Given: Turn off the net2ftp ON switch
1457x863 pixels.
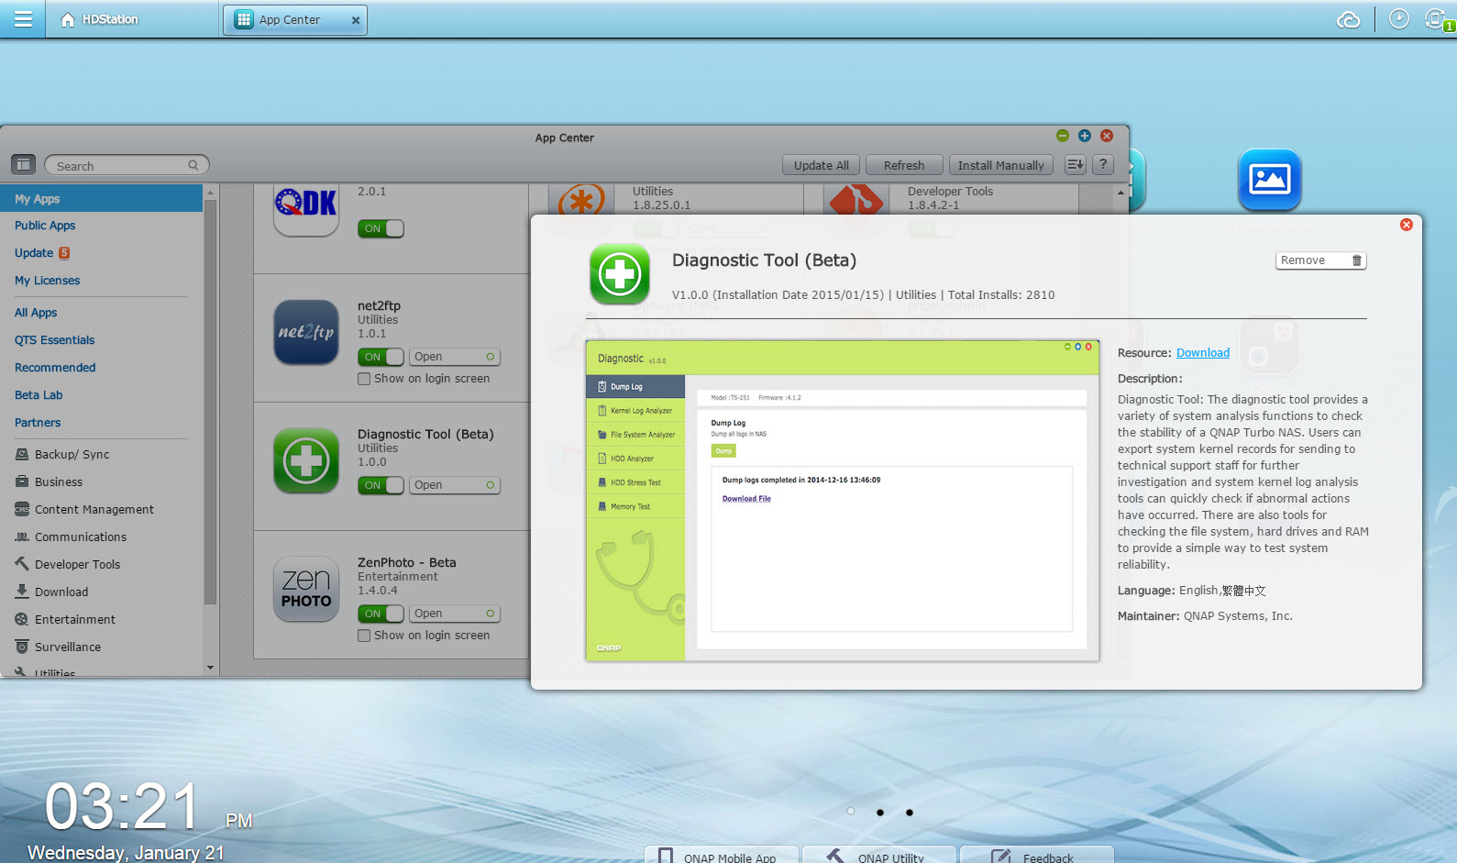Looking at the screenshot, I should click(381, 357).
